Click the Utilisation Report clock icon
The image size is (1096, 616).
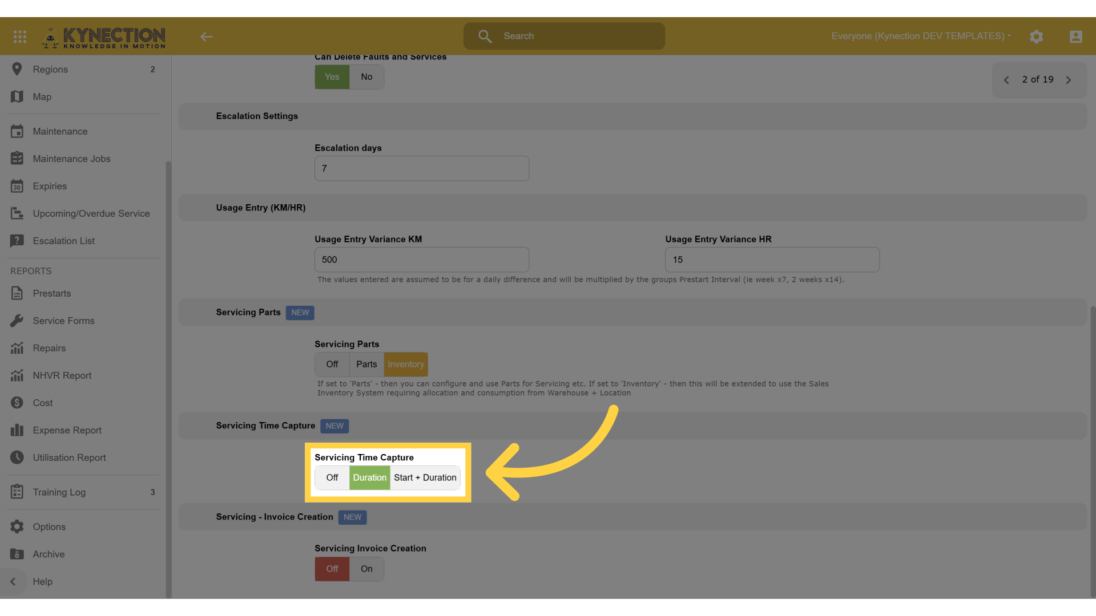point(17,457)
